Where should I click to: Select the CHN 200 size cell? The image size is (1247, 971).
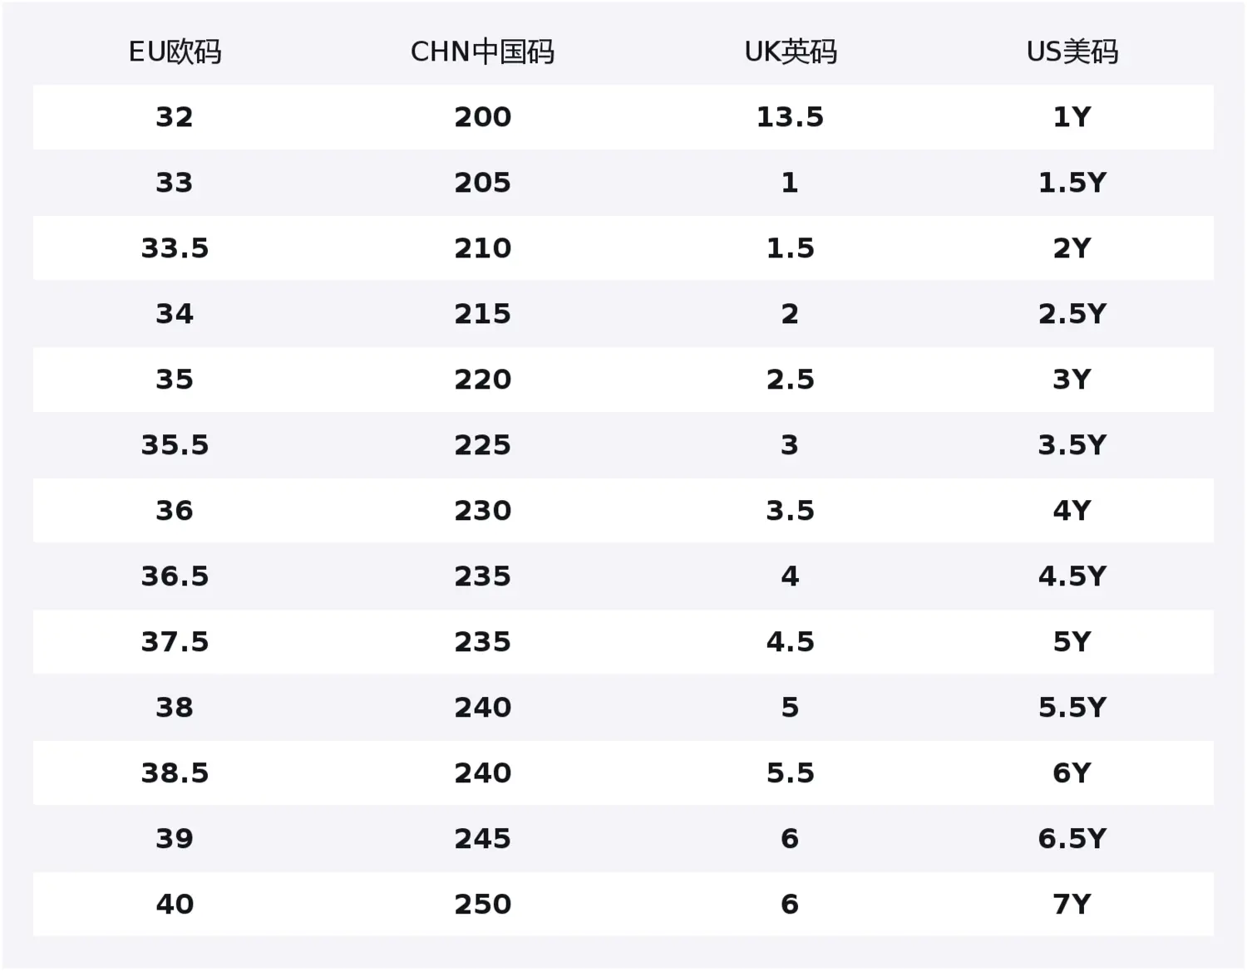coord(482,117)
